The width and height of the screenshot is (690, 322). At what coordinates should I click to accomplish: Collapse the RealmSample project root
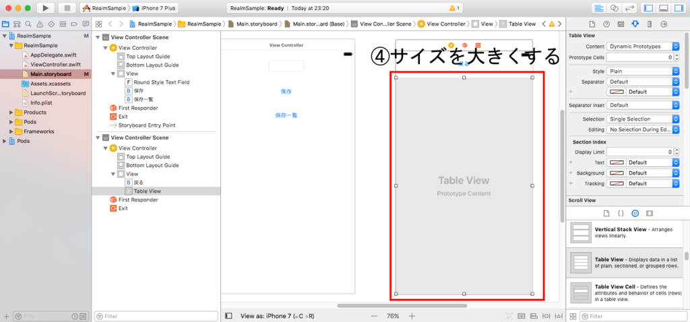coord(5,36)
